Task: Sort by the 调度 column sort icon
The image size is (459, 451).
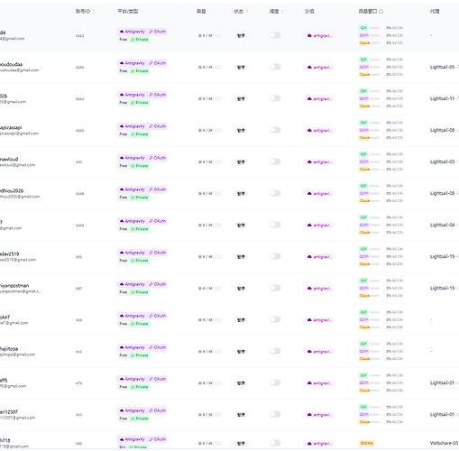Action: (x=282, y=12)
